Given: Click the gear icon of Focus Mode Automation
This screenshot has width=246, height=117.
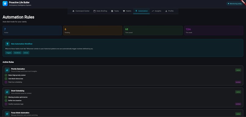Looking at the screenshot, I should pos(7,114).
